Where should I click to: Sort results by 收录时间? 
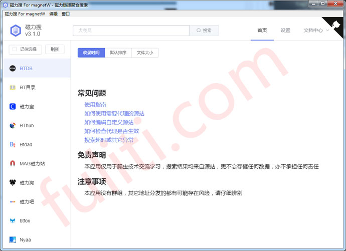(91, 53)
